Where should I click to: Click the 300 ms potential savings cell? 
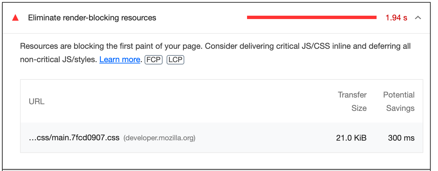(x=401, y=138)
